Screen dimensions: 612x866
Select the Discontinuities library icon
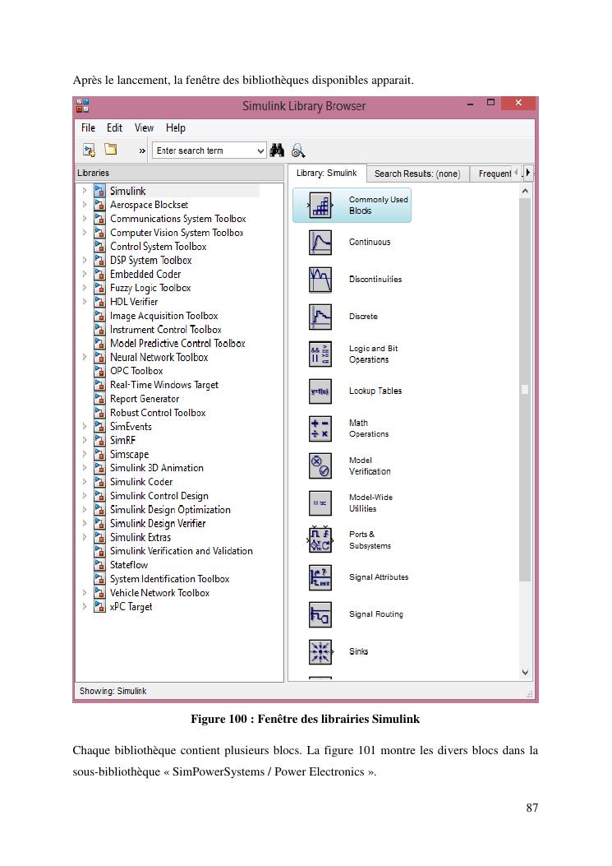320,280
